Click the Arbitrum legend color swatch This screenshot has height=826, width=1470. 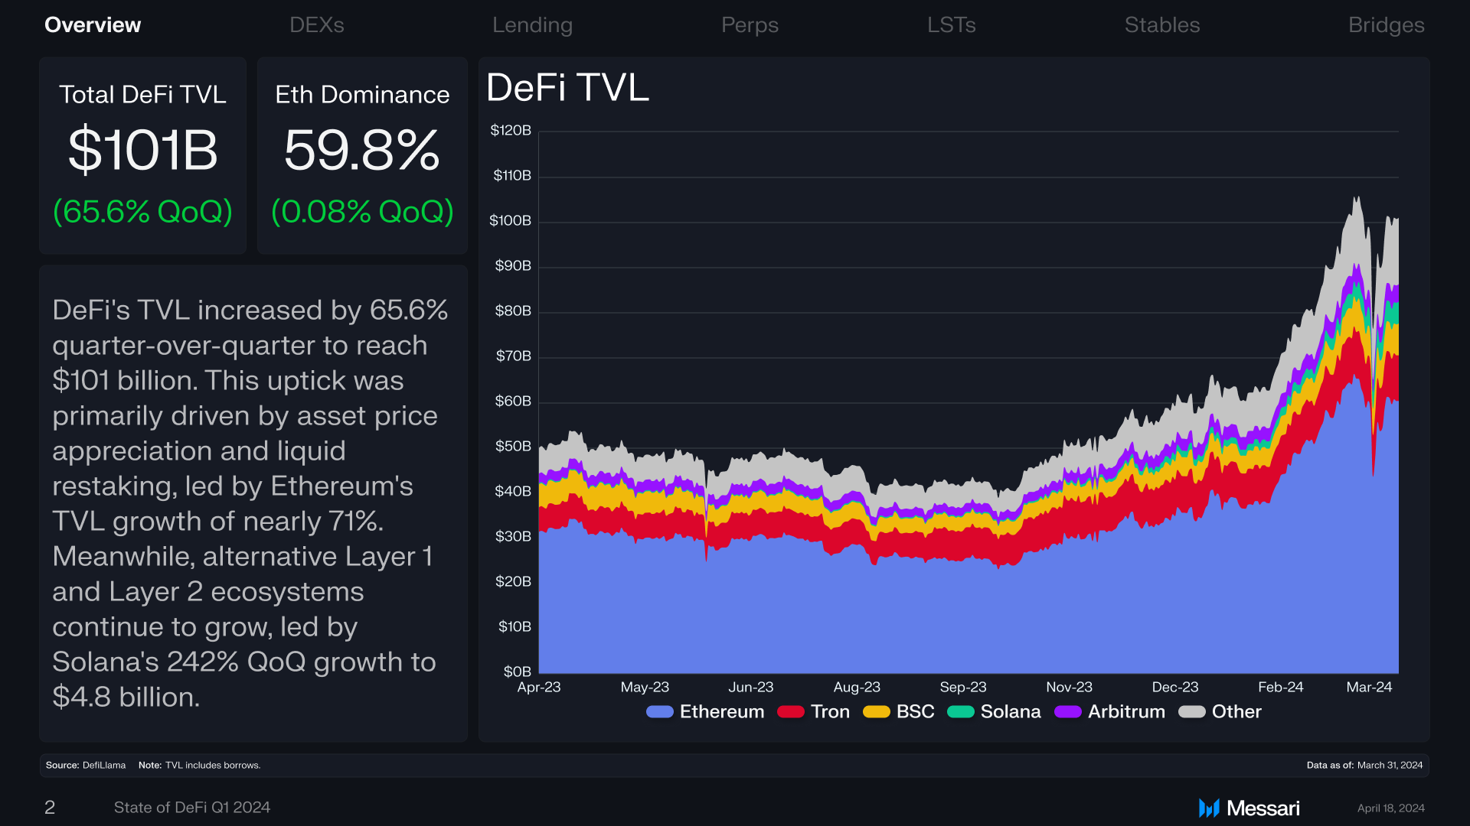coord(1068,712)
